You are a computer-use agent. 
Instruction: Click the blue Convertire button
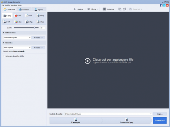coord(160,121)
